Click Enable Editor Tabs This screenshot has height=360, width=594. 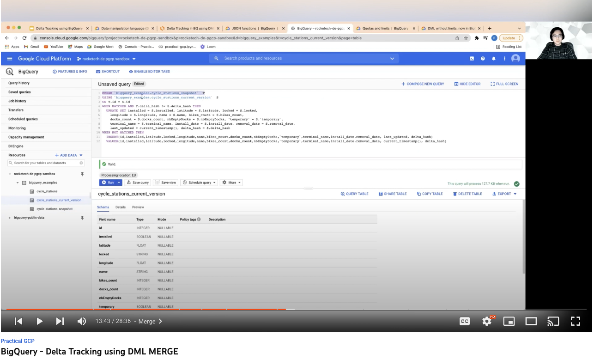pos(149,72)
